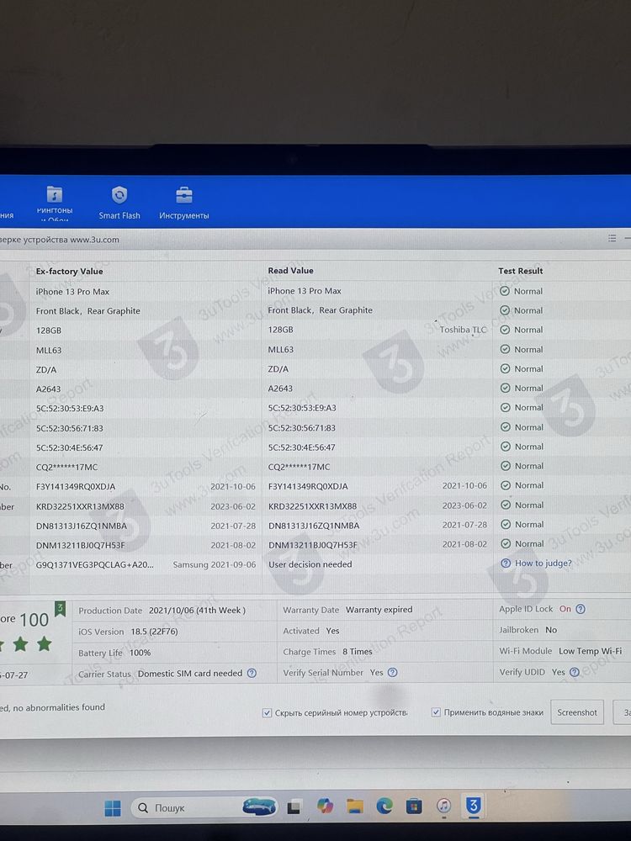The height and width of the screenshot is (841, 631).
Task: Click the User decision needed value
Action: coord(310,564)
